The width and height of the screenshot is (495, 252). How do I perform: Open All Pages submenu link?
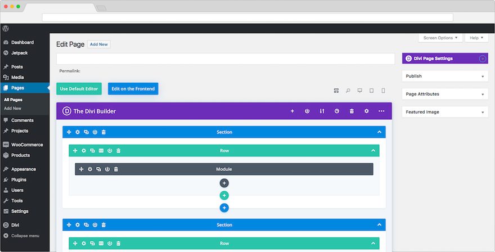point(13,100)
